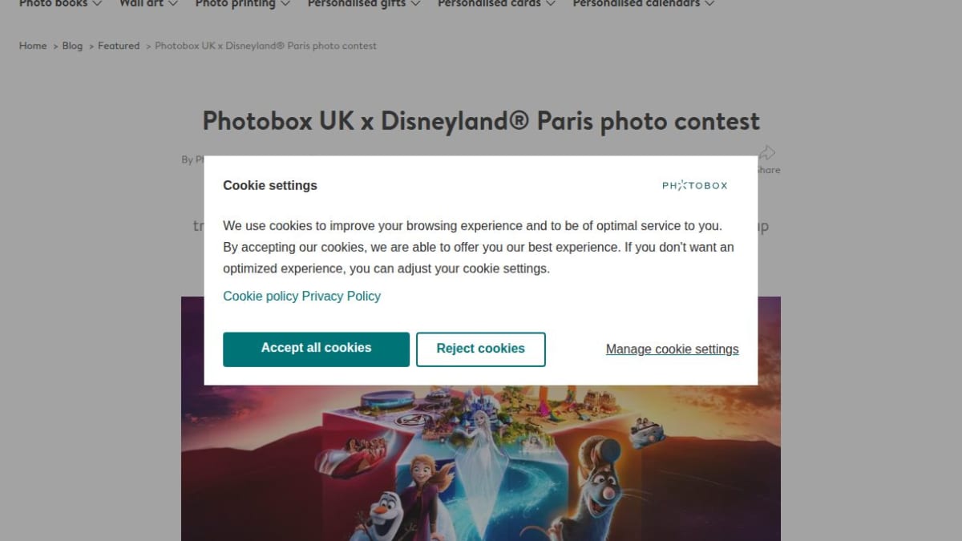Click the photo contest article title
Image resolution: width=962 pixels, height=541 pixels.
(481, 121)
